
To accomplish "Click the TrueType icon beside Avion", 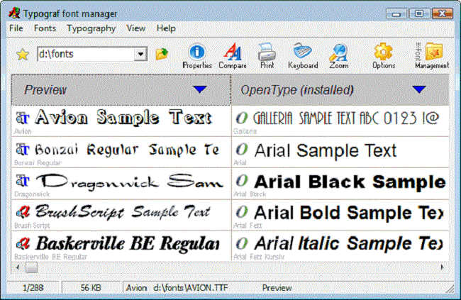I will click(x=23, y=118).
